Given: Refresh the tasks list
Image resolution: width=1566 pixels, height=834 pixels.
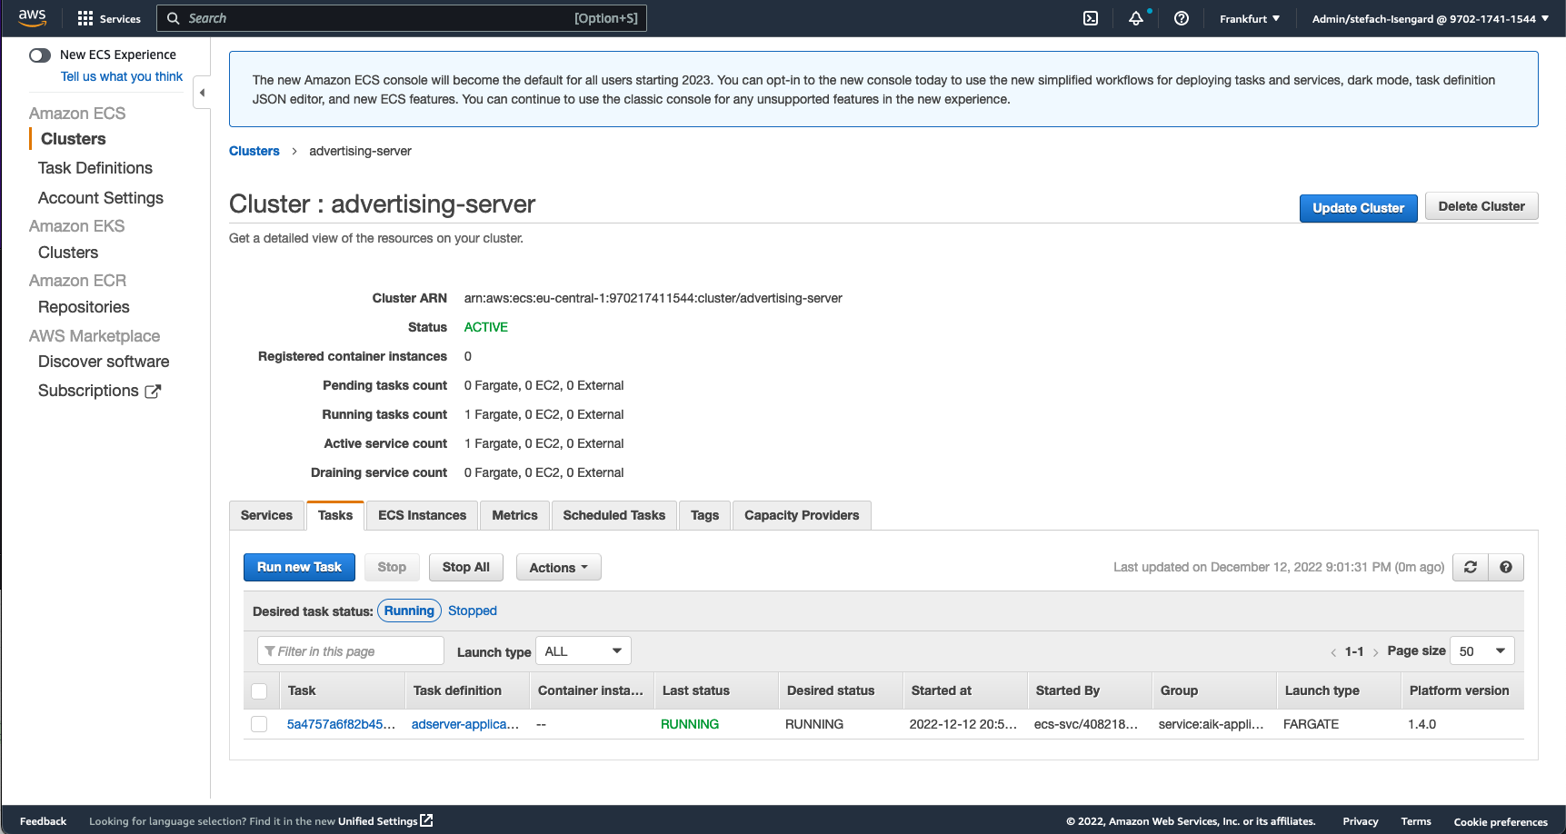Looking at the screenshot, I should pyautogui.click(x=1471, y=567).
